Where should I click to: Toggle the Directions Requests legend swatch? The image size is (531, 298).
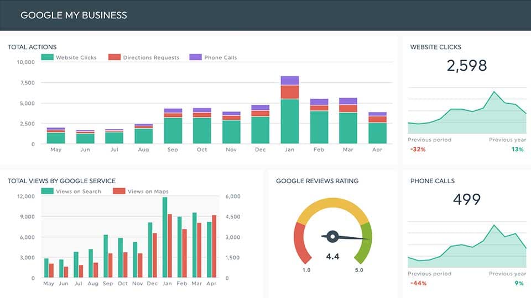tap(114, 57)
